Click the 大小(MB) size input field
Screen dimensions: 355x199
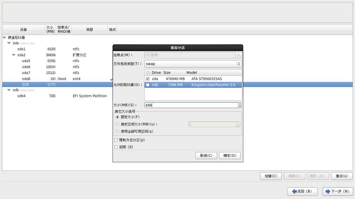pos(191,105)
